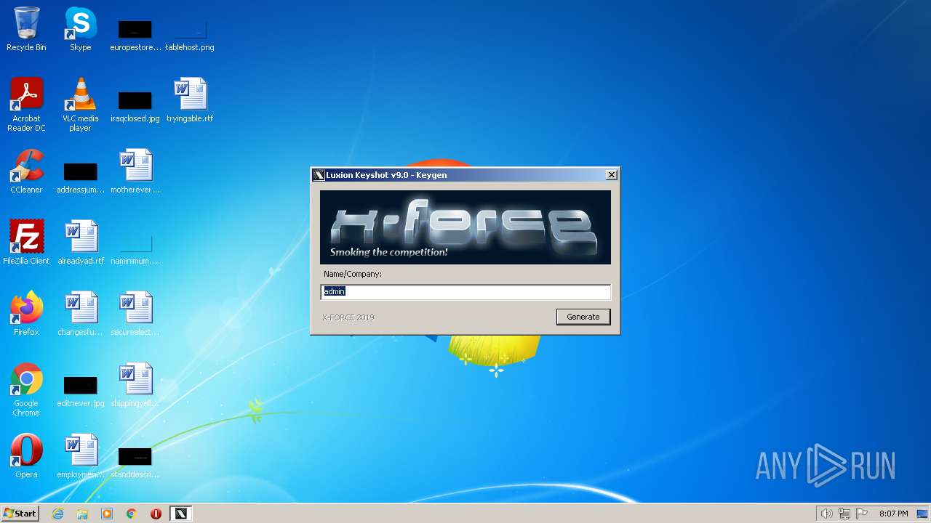This screenshot has width=931, height=523.
Task: Focus the Name/Company input field
Action: [x=465, y=291]
